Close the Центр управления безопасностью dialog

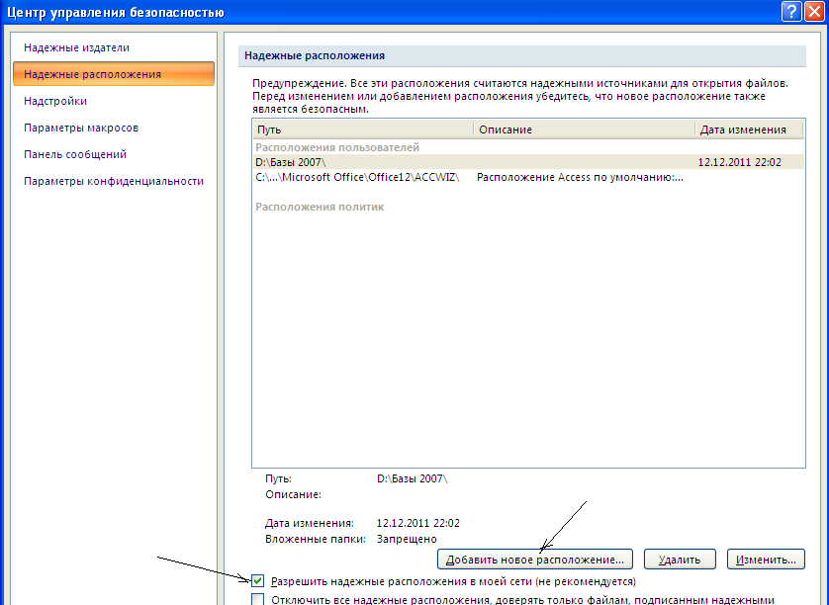click(815, 11)
